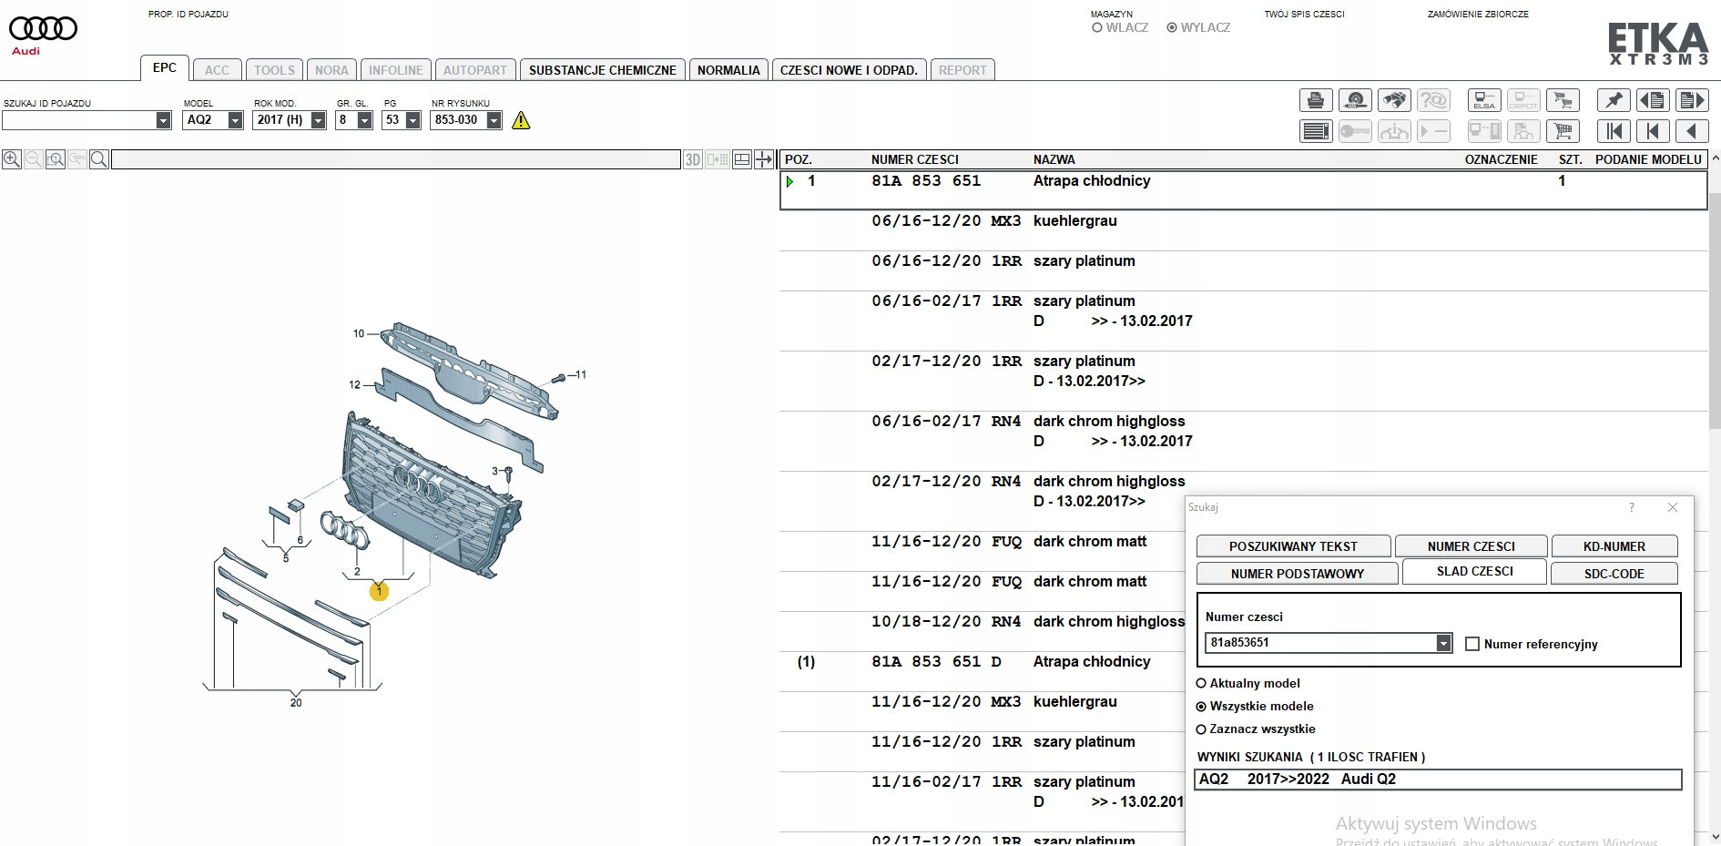Click callout number 20 in the drawing
This screenshot has height=846, width=1721.
pos(296,703)
